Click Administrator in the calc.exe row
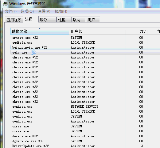Image resolution: width=160 pixels, height=148 pixels. 83,52
